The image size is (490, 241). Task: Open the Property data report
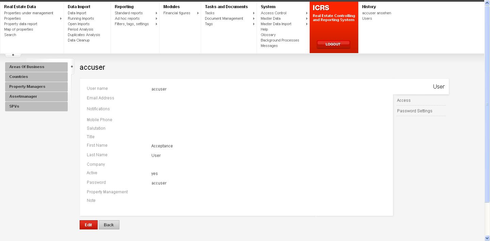pyautogui.click(x=20, y=24)
